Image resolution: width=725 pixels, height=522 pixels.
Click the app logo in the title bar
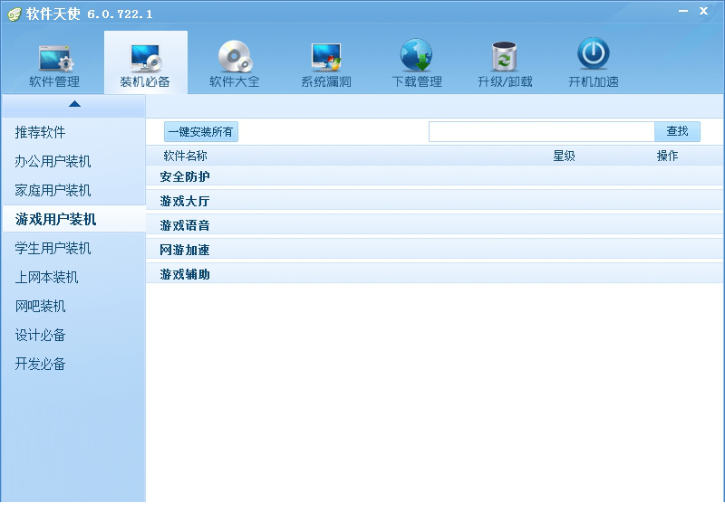(13, 11)
